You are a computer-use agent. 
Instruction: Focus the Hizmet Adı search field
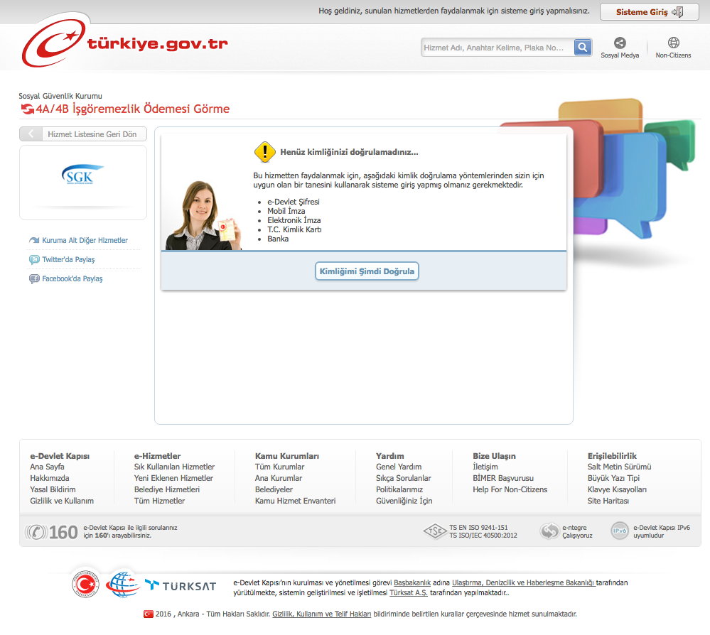(x=497, y=48)
